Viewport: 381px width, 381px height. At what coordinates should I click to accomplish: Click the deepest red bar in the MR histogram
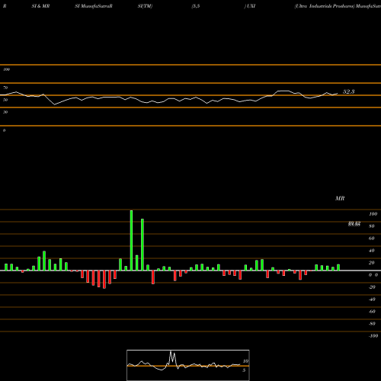[104, 280]
